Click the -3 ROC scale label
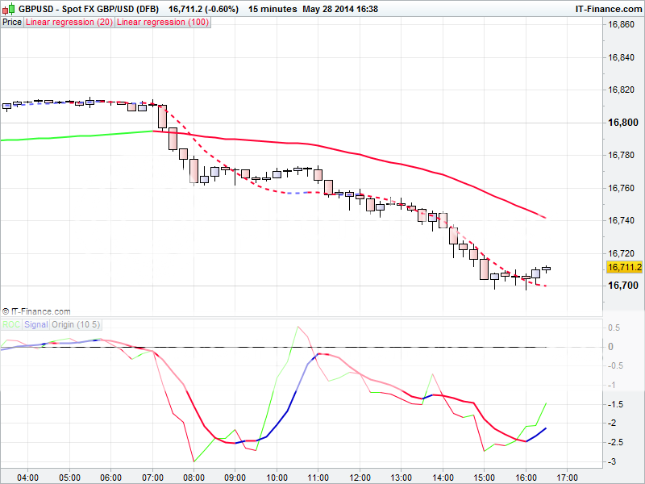 point(611,461)
